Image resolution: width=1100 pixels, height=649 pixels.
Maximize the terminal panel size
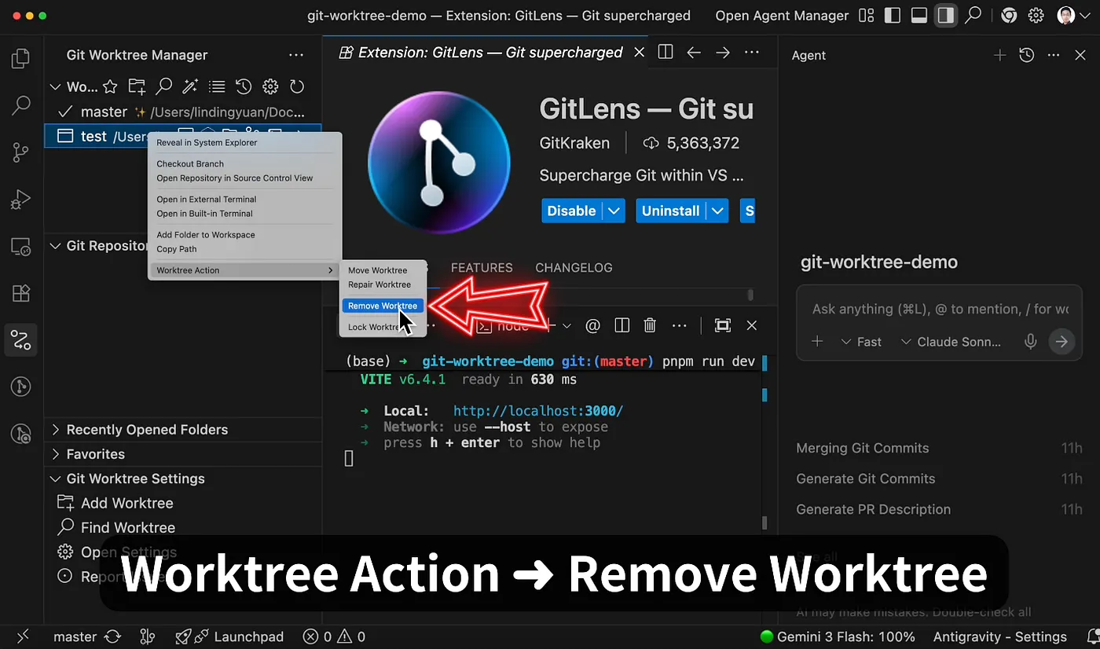pos(723,325)
